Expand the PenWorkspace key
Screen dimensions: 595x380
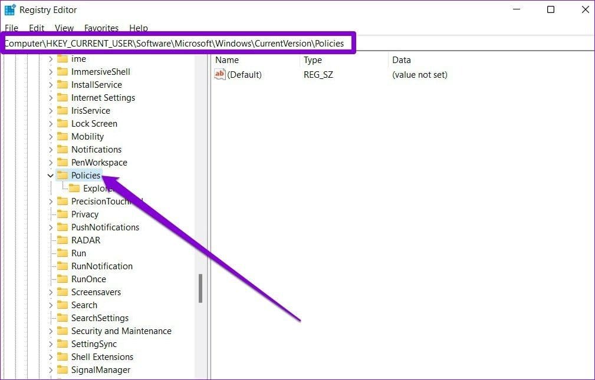point(51,163)
